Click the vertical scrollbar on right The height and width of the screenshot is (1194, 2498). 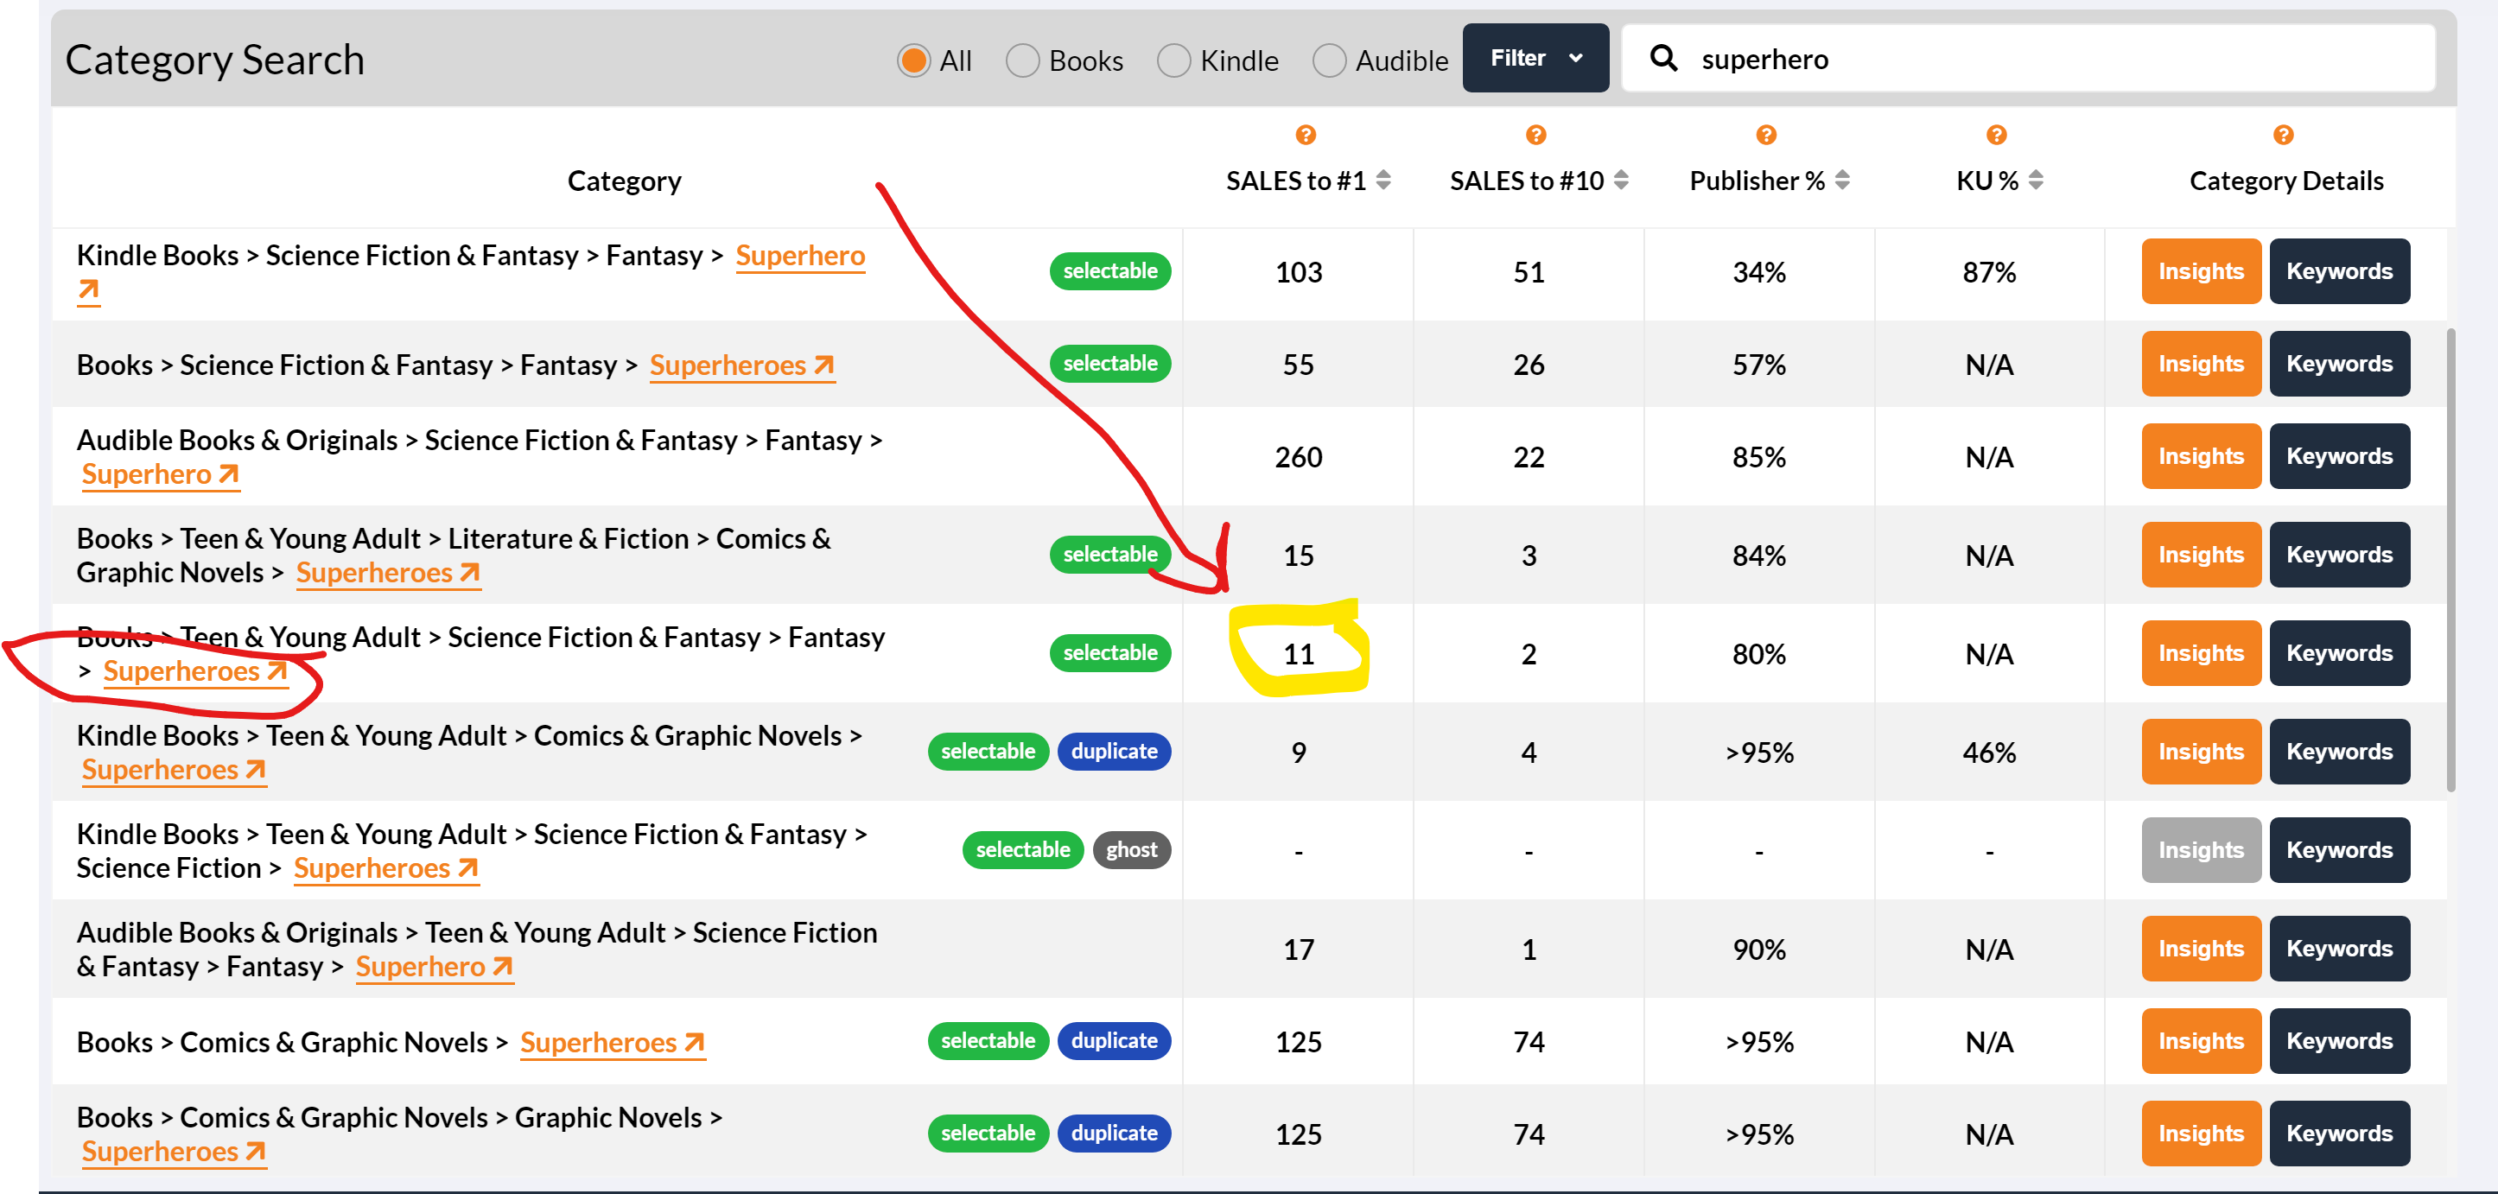point(2450,561)
